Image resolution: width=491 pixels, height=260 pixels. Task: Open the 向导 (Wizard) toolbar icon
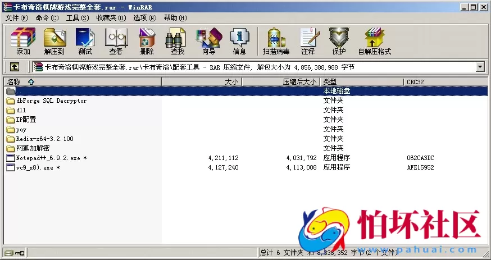coord(209,38)
